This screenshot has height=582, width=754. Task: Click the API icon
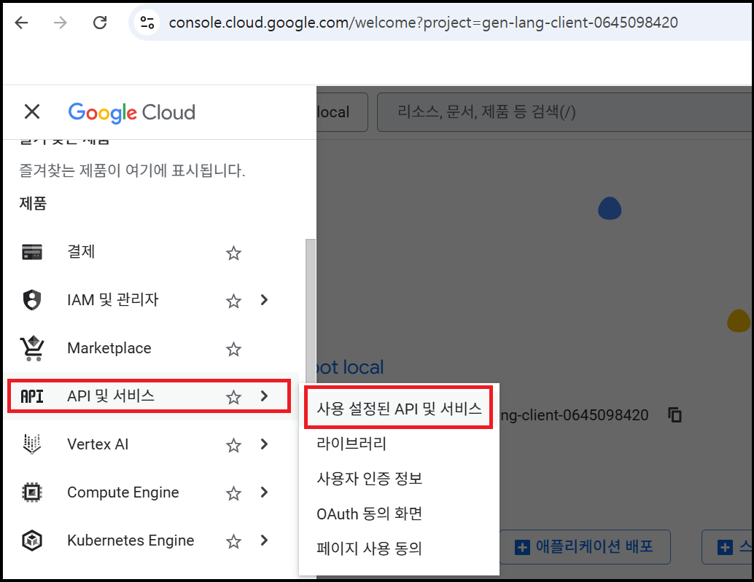click(32, 397)
